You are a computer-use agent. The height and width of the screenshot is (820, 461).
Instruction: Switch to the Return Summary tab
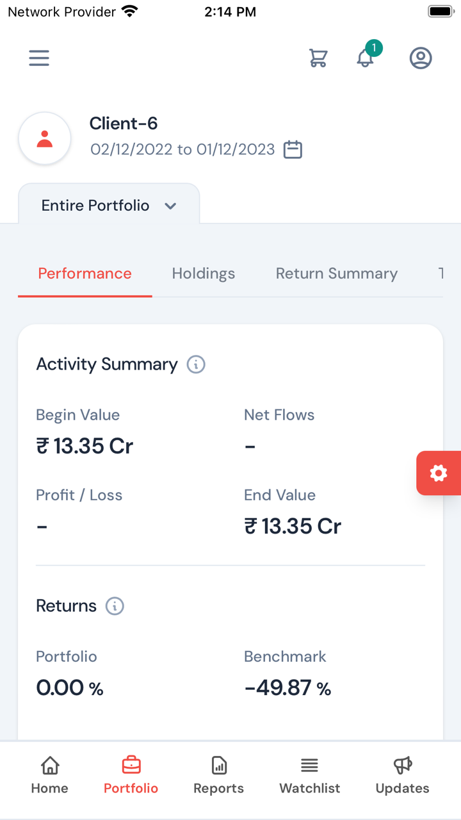[x=337, y=274]
